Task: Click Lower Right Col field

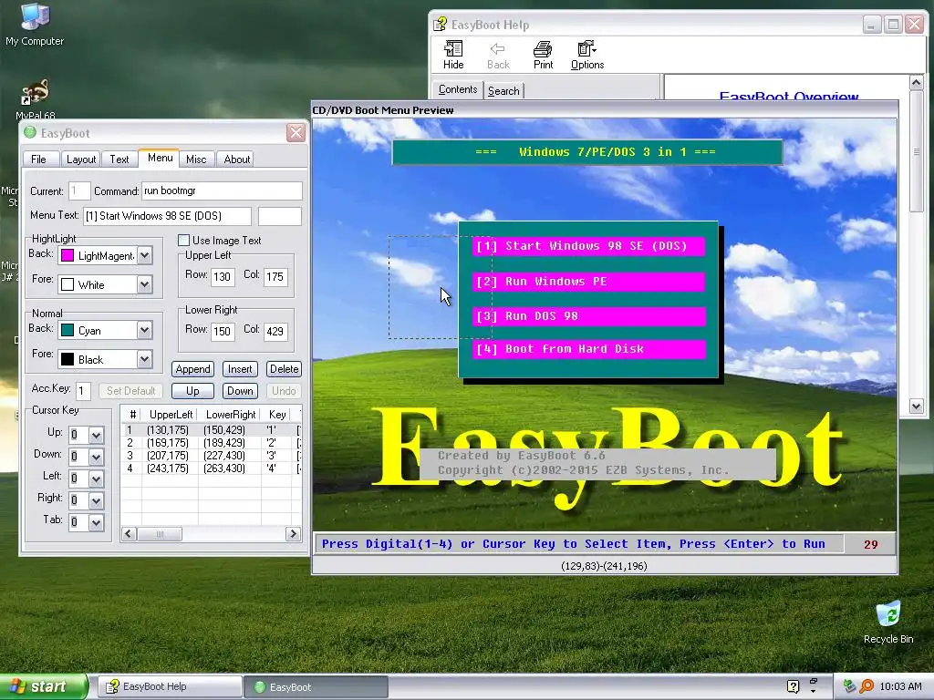Action: (275, 332)
